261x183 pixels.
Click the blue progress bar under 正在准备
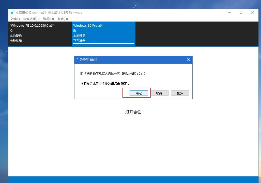point(103,44)
